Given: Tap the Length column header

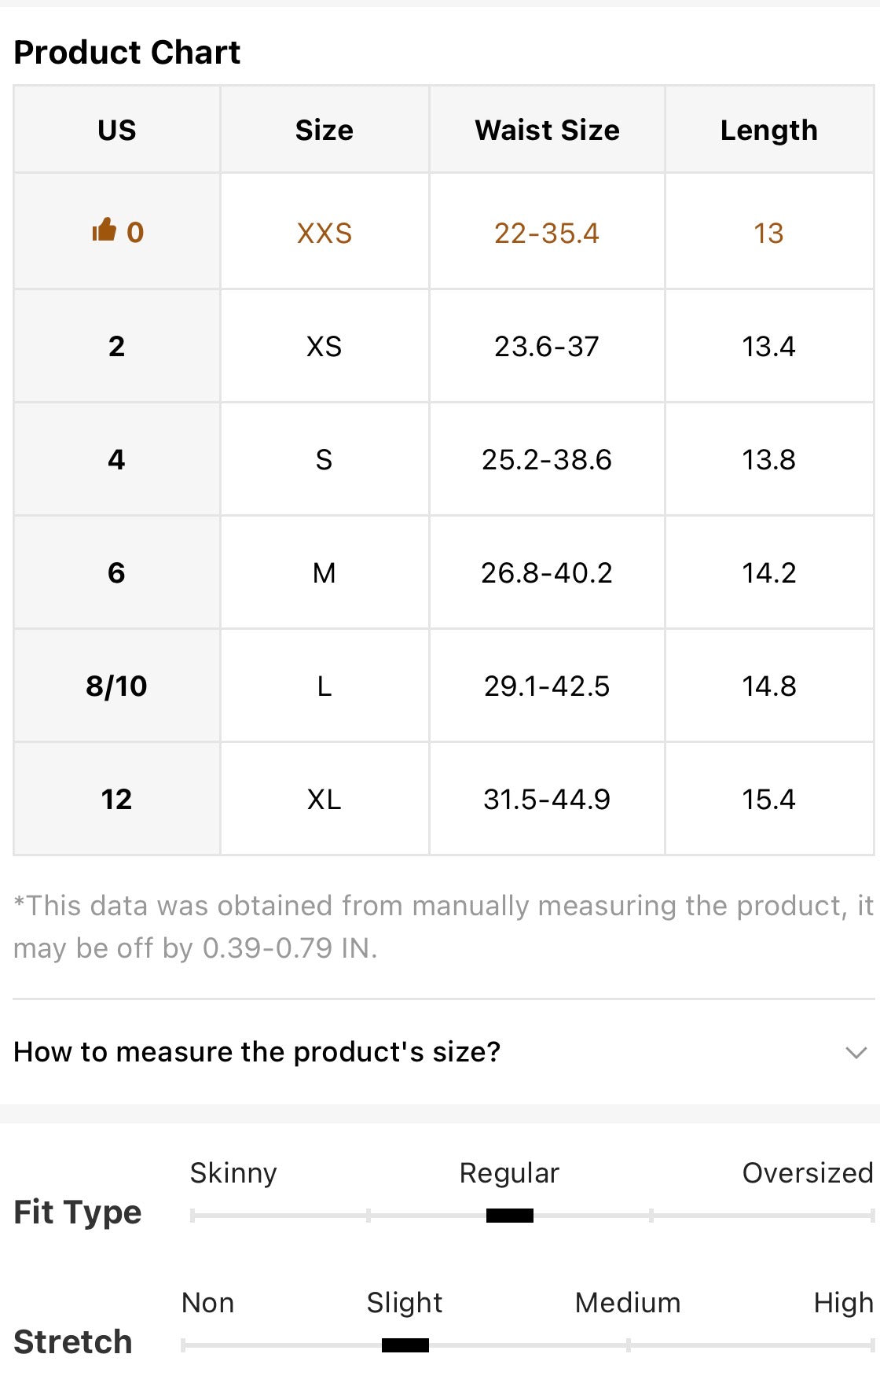Looking at the screenshot, I should [769, 130].
